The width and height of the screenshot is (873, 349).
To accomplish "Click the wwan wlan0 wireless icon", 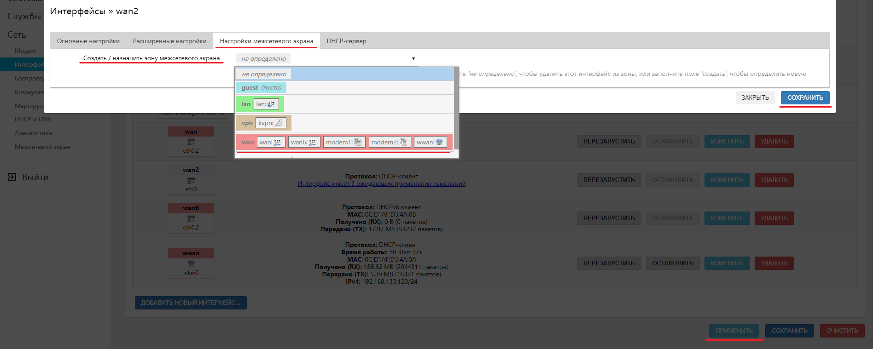I will pos(191,263).
